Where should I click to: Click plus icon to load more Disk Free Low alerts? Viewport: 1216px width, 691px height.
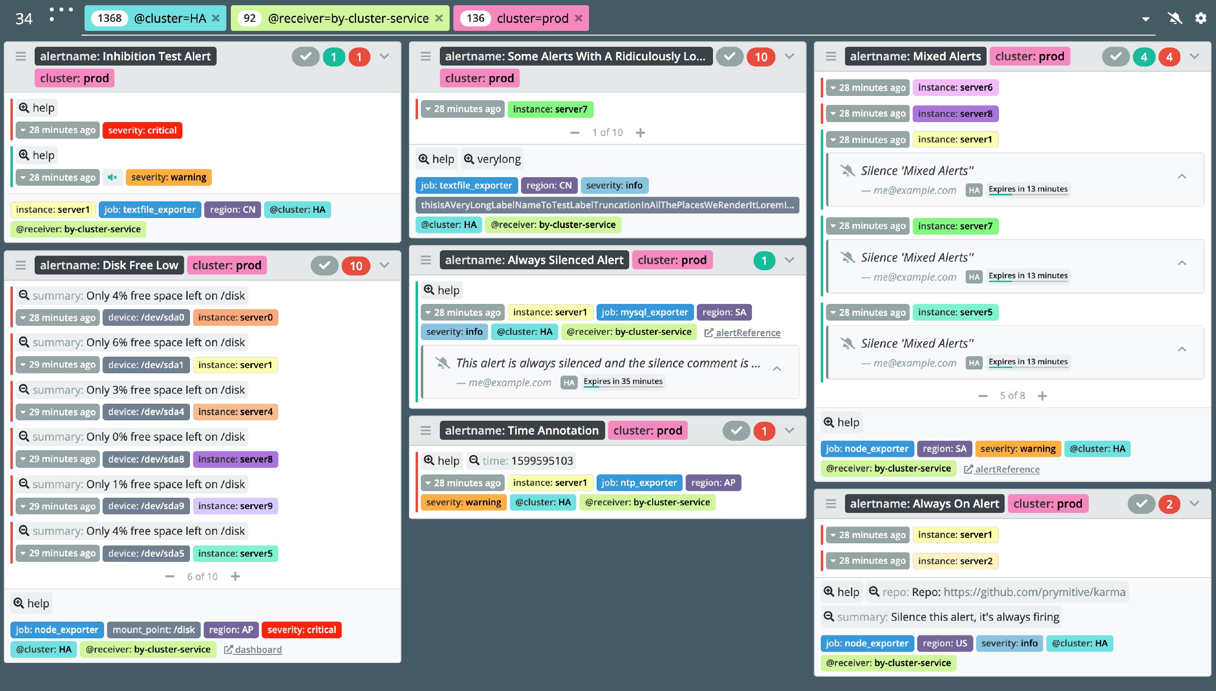pyautogui.click(x=235, y=576)
